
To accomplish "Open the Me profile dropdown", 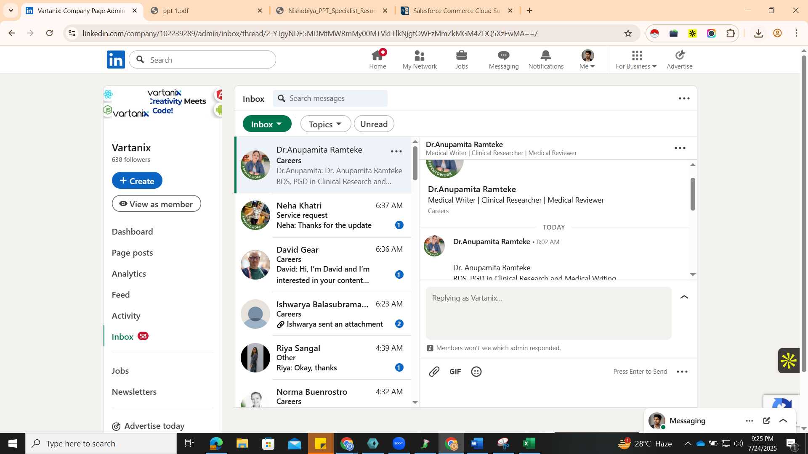I will 587,59.
